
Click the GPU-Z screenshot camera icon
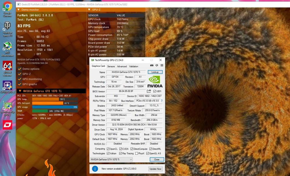pyautogui.click(x=152, y=65)
